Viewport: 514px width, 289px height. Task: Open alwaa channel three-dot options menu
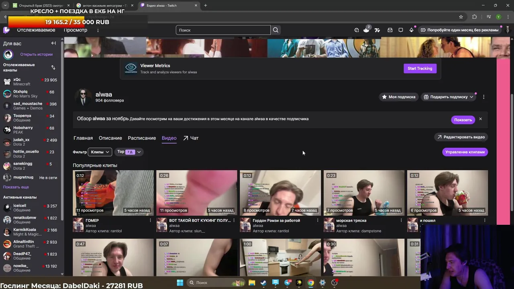[483, 97]
